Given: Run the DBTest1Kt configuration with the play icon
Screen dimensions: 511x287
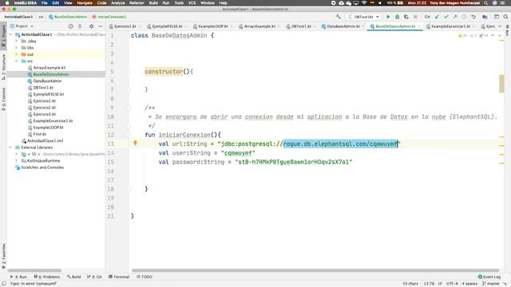Looking at the screenshot, I should click(x=388, y=17).
